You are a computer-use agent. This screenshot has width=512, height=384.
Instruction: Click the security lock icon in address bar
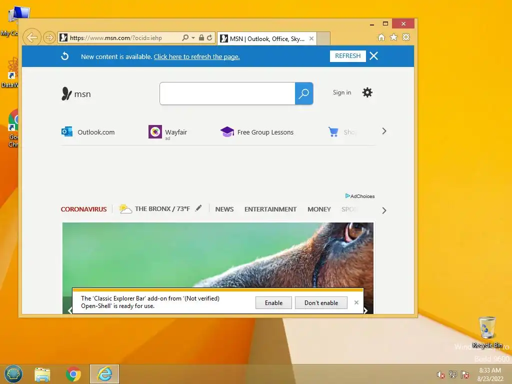(201, 38)
